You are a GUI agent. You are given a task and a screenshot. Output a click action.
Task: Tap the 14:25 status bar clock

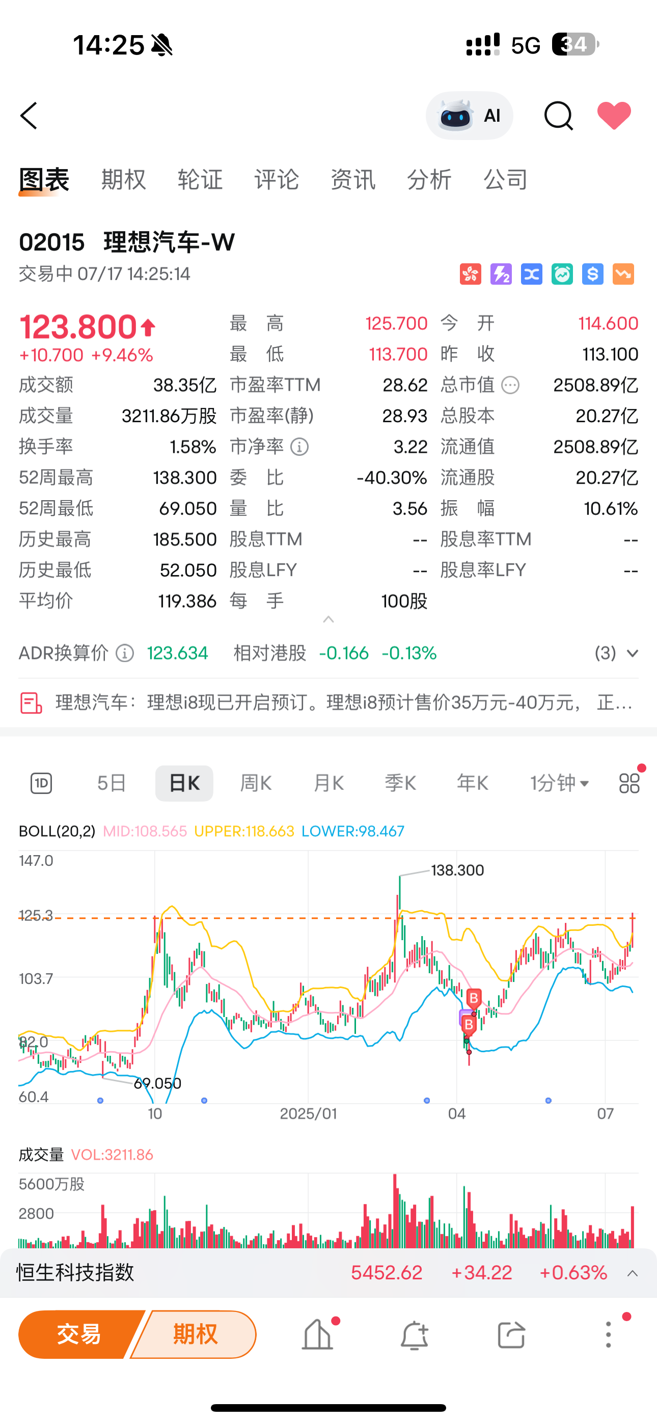(x=108, y=45)
